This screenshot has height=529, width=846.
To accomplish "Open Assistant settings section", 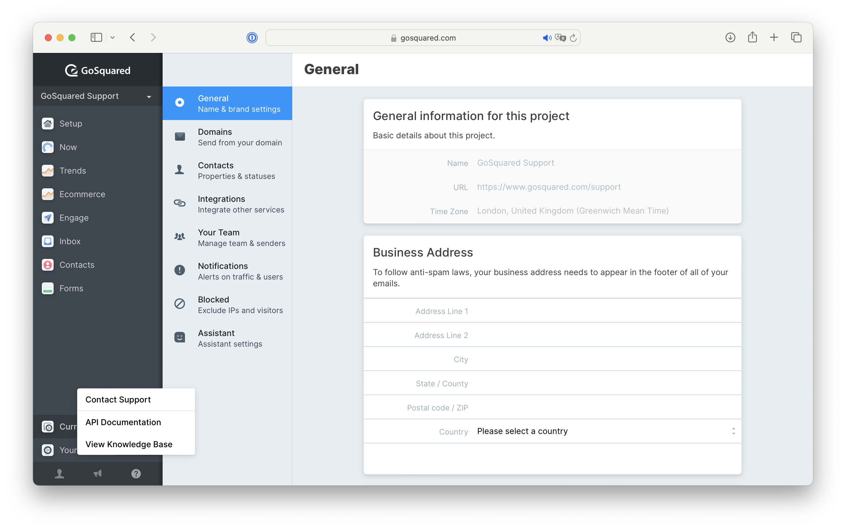I will point(227,338).
